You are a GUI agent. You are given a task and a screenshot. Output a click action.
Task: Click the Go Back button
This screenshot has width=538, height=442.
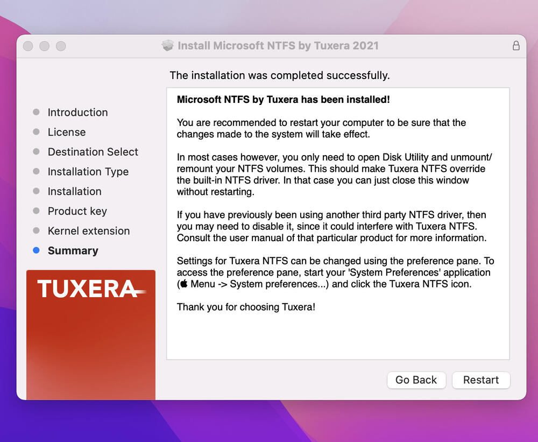click(x=416, y=380)
